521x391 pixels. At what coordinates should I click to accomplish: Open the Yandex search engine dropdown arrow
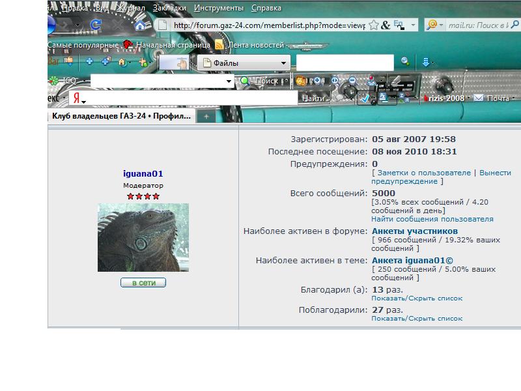point(83,101)
